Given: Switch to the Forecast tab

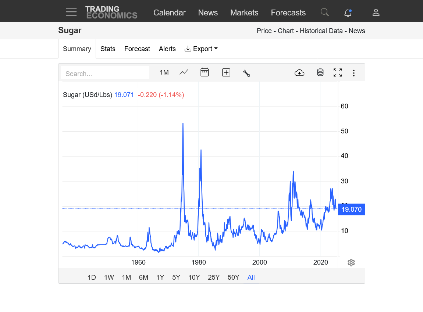Looking at the screenshot, I should click(137, 49).
